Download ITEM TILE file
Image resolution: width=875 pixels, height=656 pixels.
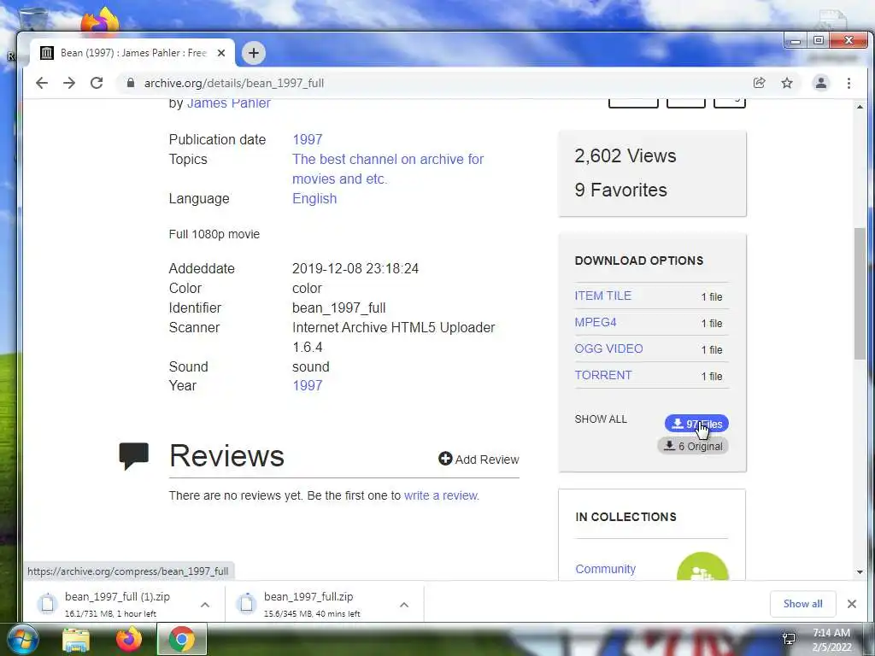tap(602, 296)
